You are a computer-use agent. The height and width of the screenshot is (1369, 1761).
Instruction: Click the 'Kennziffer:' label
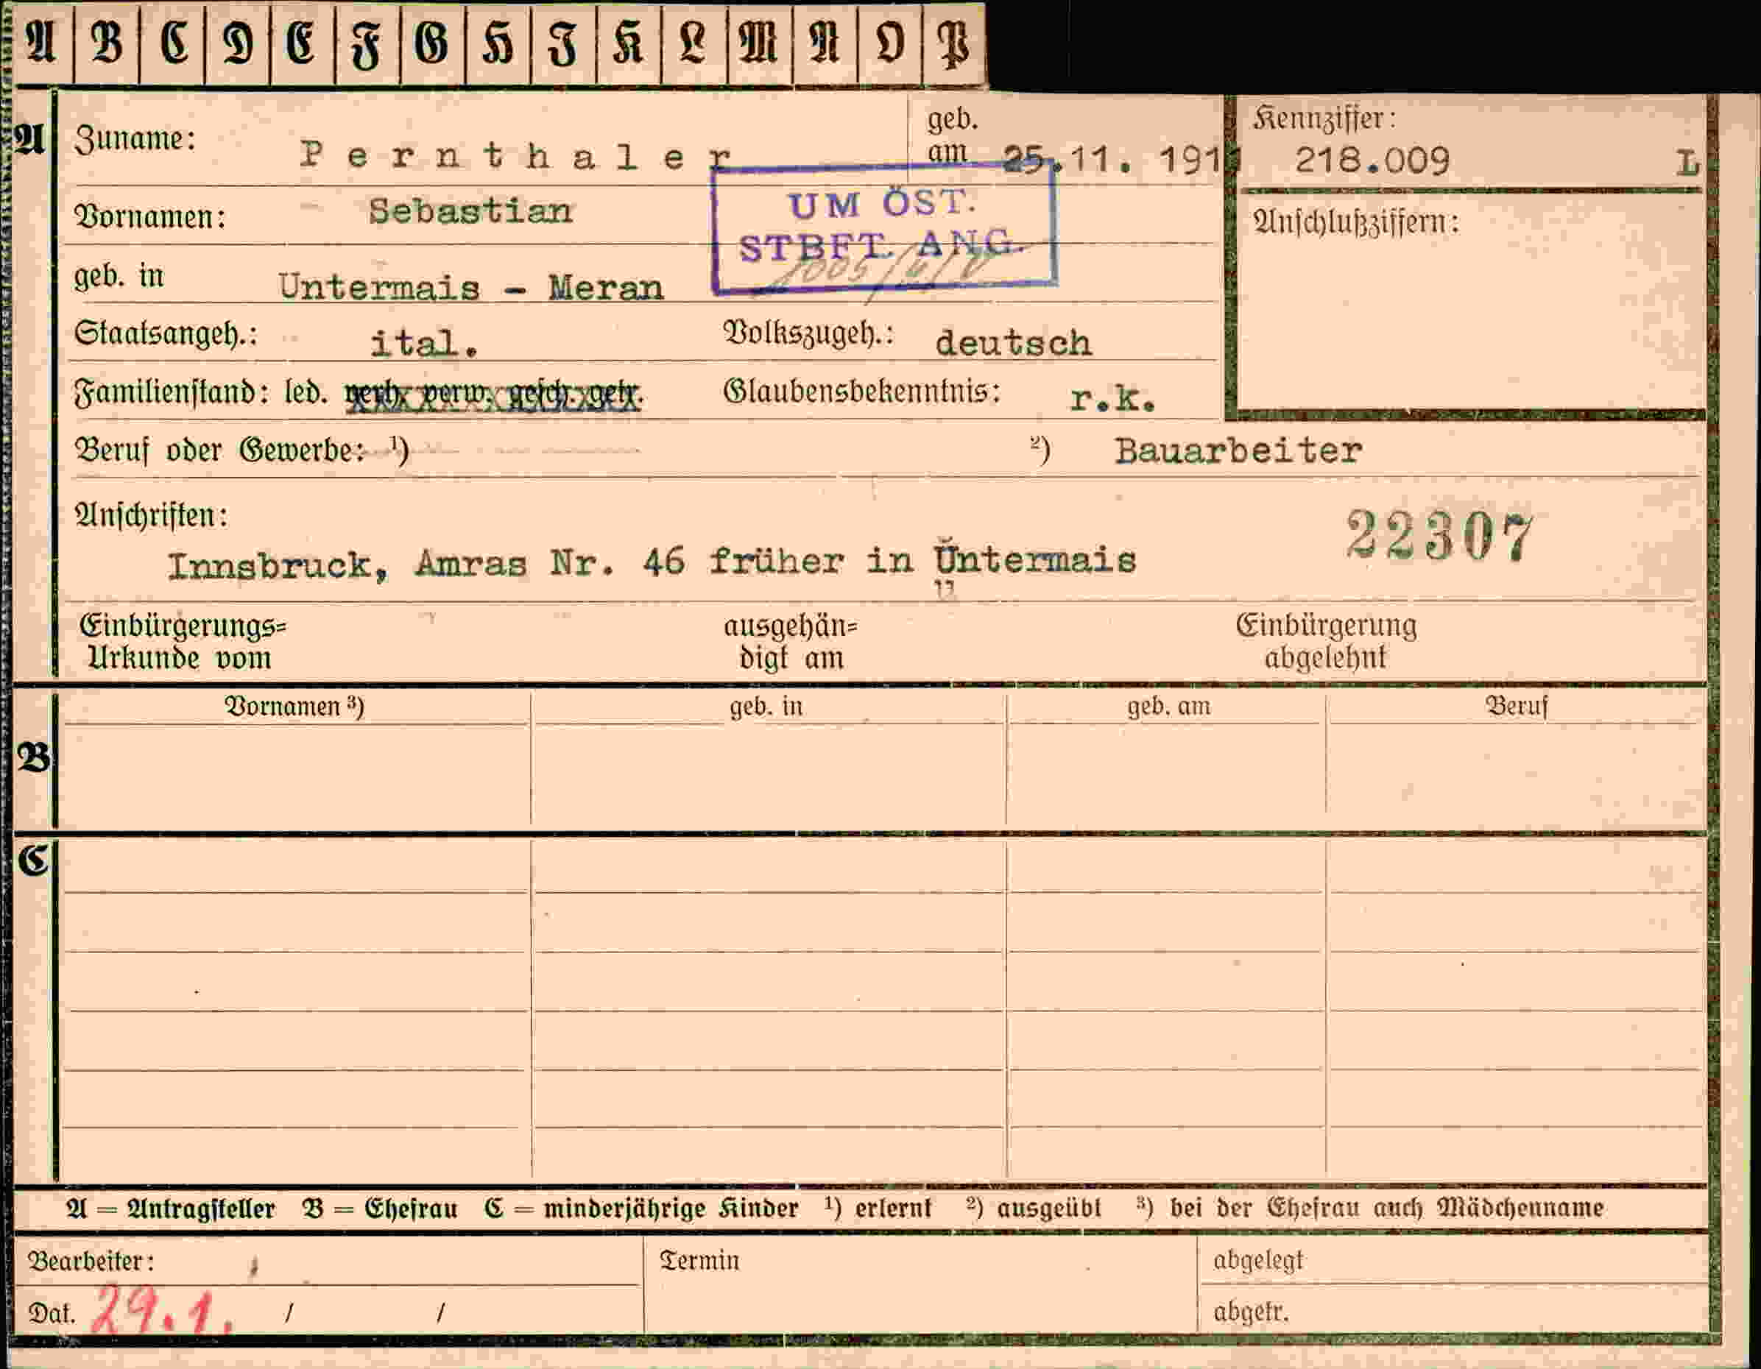[x=1324, y=119]
